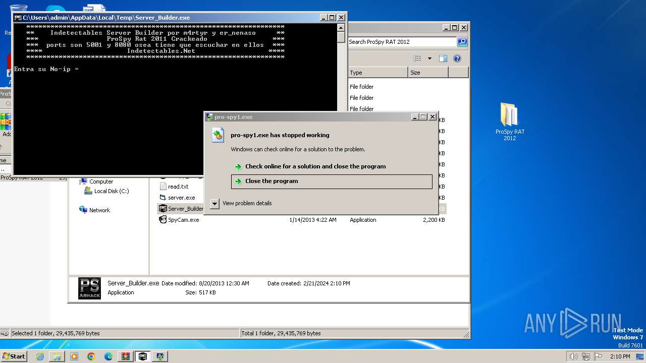Switch to Server_Builder console taskbar item
This screenshot has height=363, width=646.
143,356
